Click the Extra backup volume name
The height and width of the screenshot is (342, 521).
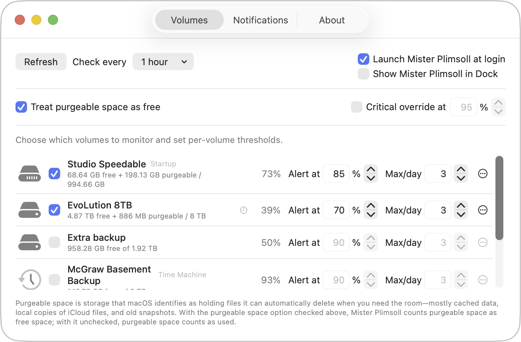tap(97, 238)
